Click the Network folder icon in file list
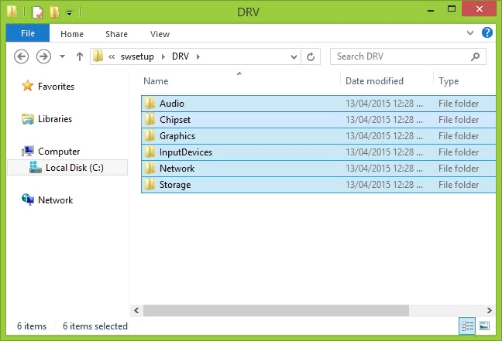 pyautogui.click(x=150, y=169)
